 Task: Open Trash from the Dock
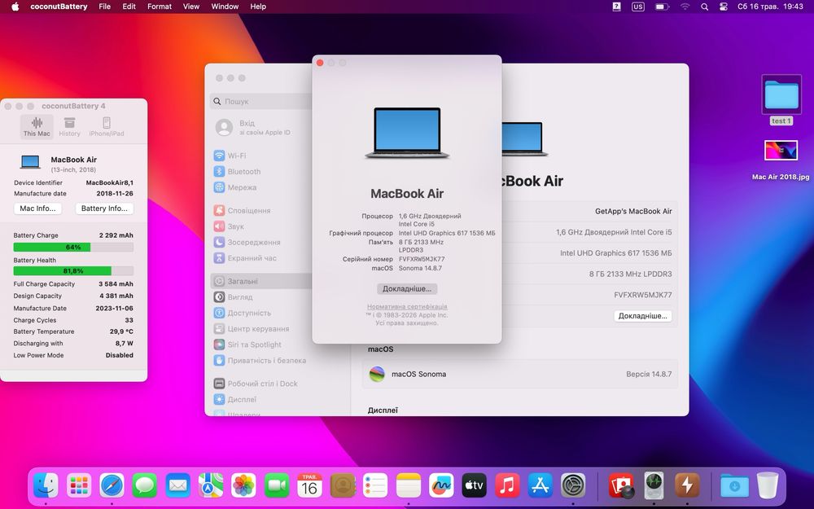pos(768,486)
